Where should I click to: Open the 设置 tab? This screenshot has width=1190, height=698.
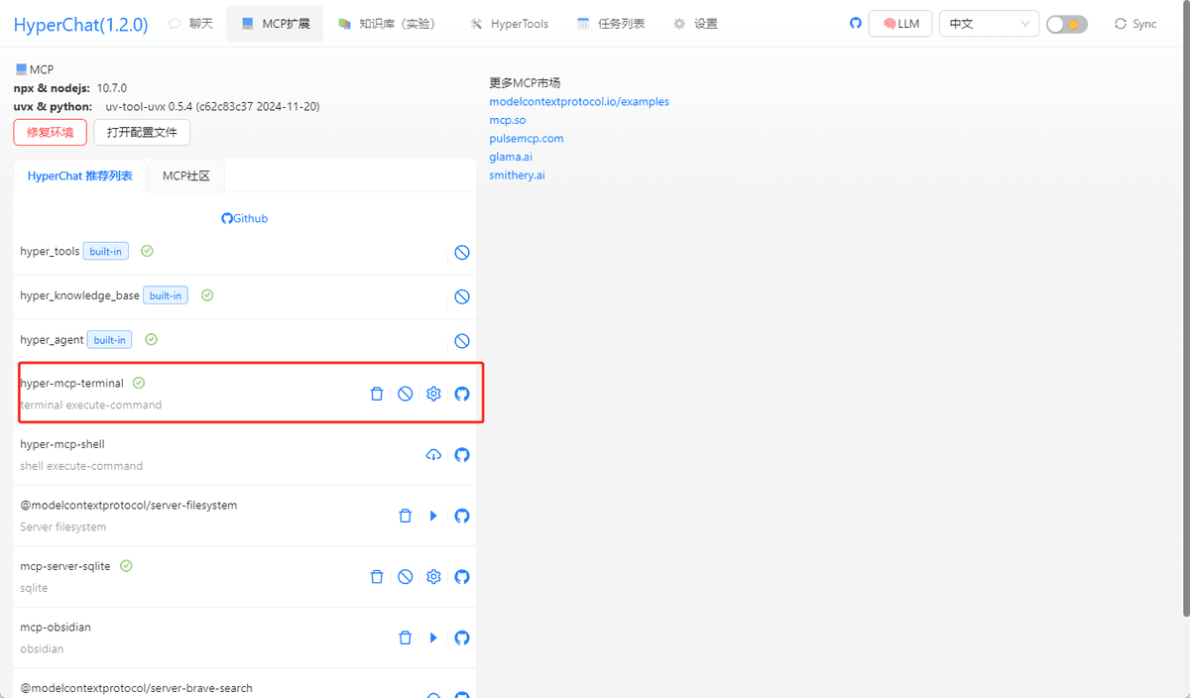(x=695, y=24)
